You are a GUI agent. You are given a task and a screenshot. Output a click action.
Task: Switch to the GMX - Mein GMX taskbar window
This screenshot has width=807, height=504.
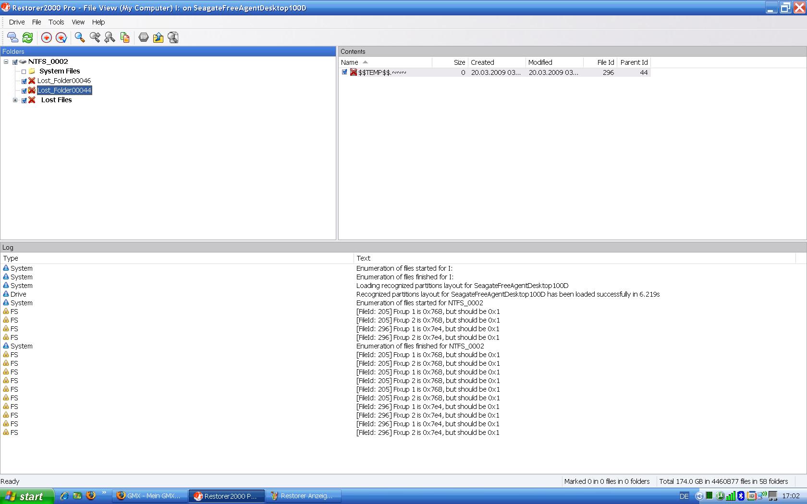click(x=150, y=496)
